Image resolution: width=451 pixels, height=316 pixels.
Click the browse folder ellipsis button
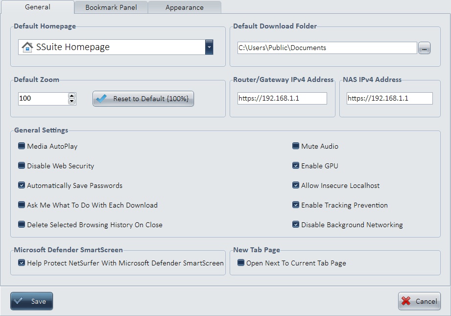[424, 48]
